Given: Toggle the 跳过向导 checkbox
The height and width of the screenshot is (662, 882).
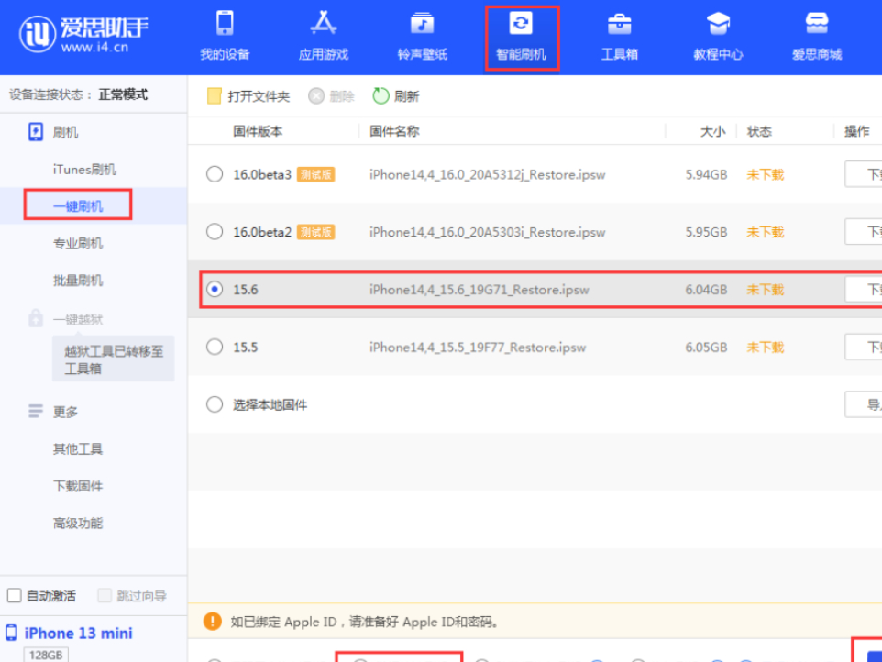Looking at the screenshot, I should click(105, 596).
